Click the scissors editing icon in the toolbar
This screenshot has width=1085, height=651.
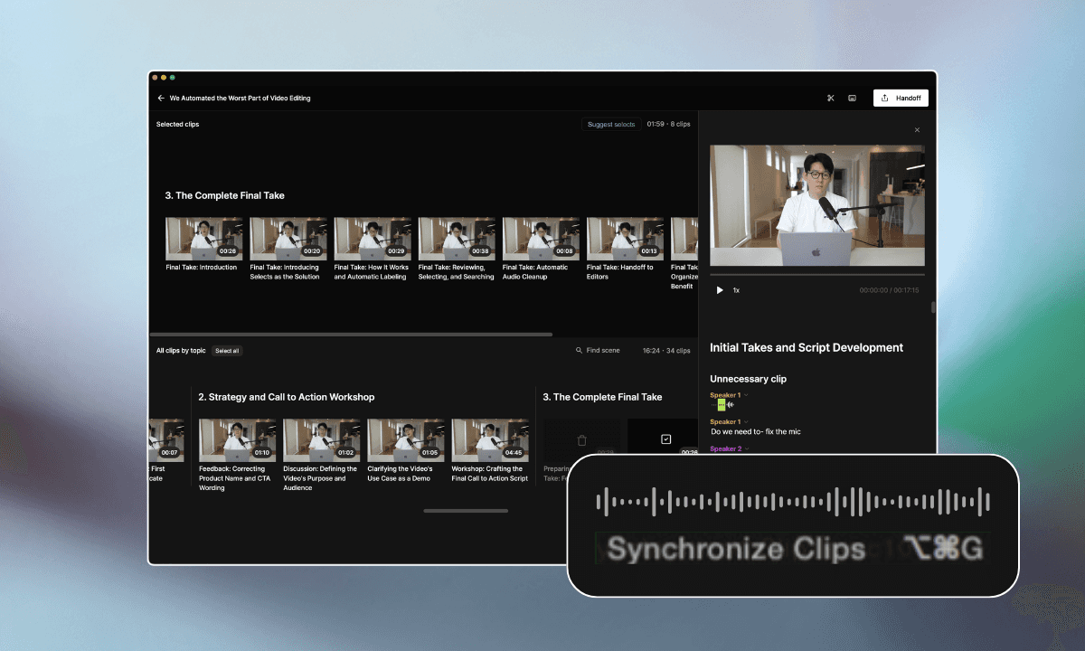[830, 98]
